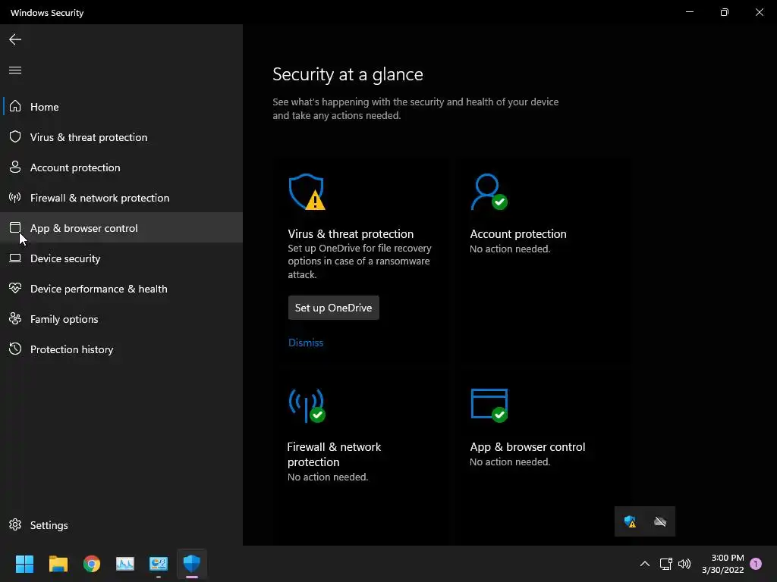Toggle the hamburger navigation menu
Image resolution: width=777 pixels, height=582 pixels.
(15, 70)
